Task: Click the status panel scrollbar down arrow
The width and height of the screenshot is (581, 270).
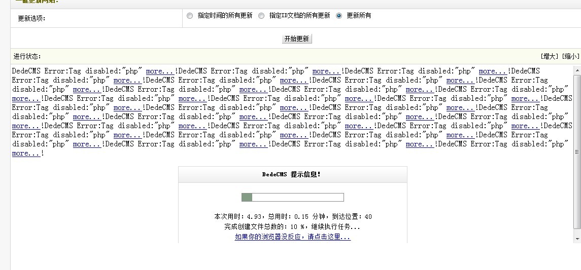Action: (577, 238)
